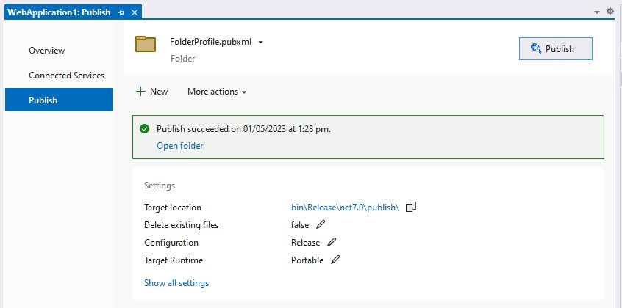Viewport: 622px width, 308px height.
Task: Click the Publish button with globe icon
Action: 555,48
